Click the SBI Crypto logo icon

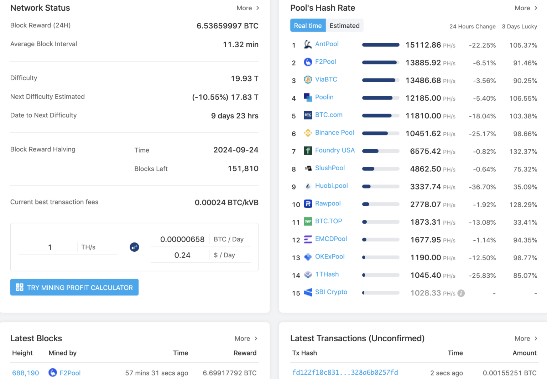[x=308, y=293]
